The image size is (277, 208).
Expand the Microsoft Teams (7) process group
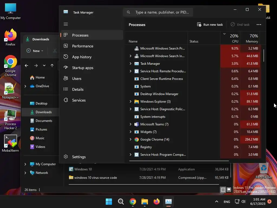tap(130, 124)
